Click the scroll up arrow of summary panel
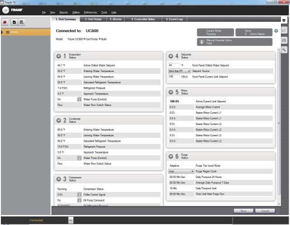290x225 pixels. 279,50
